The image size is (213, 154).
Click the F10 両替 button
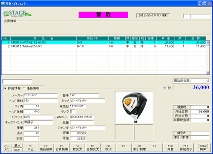point(170,148)
